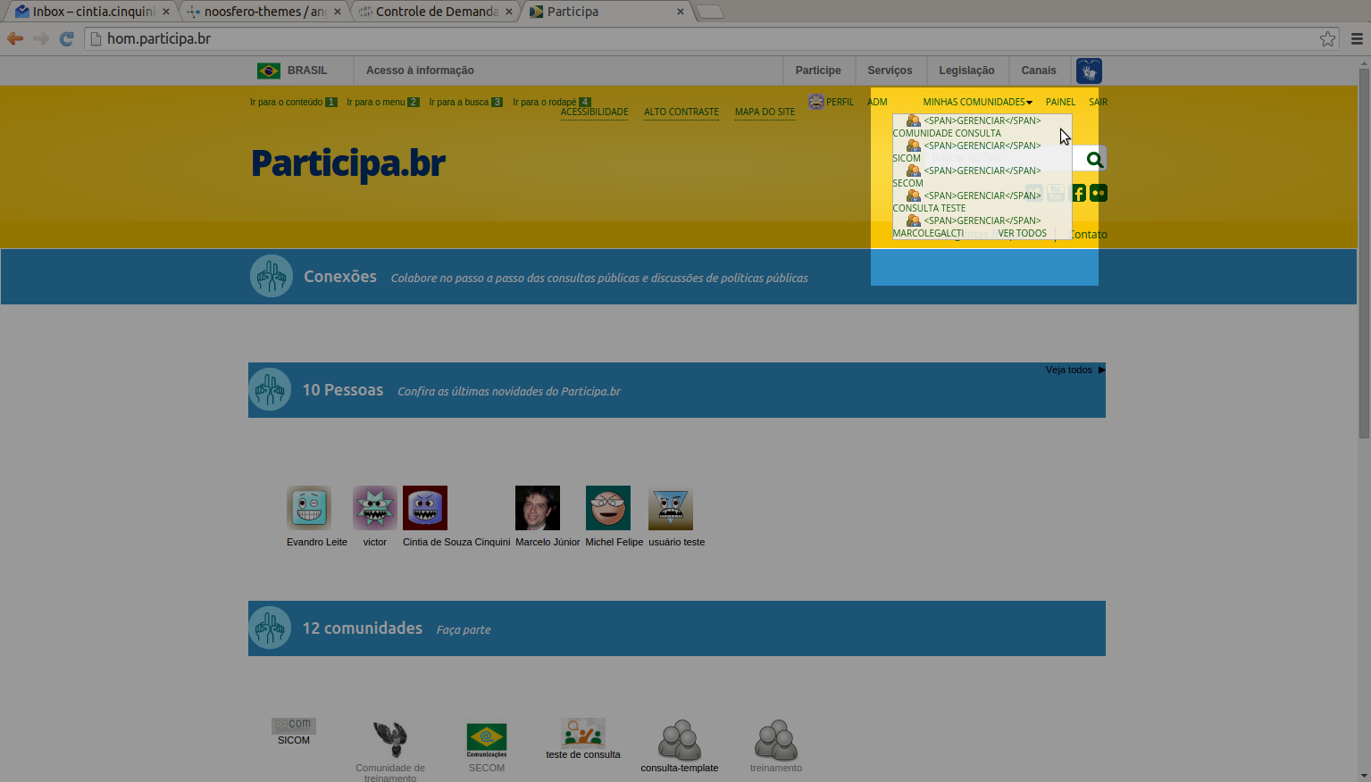Open Legislação in government bar
1371x782 pixels.
966,71
